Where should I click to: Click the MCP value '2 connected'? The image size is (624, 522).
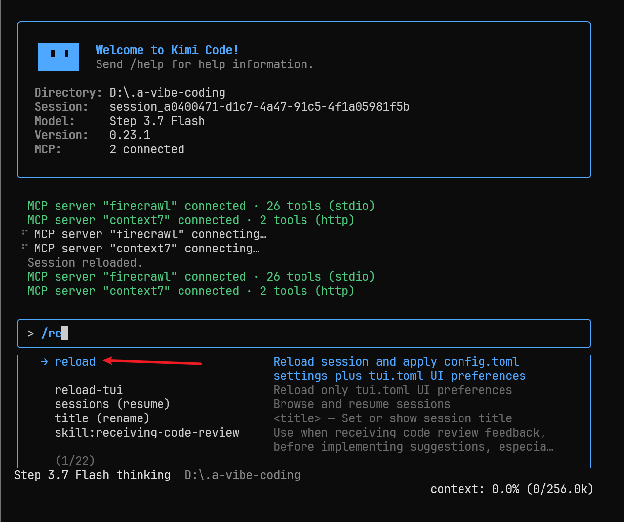(147, 149)
